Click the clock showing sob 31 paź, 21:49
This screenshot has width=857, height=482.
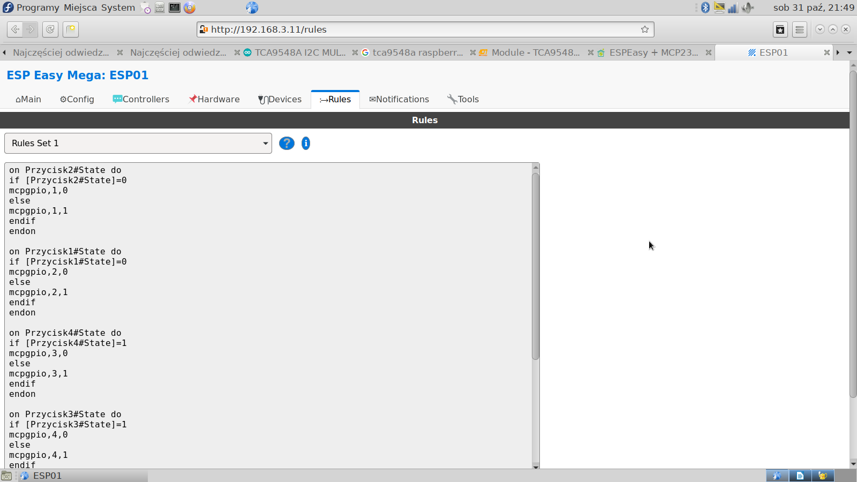pos(814,7)
